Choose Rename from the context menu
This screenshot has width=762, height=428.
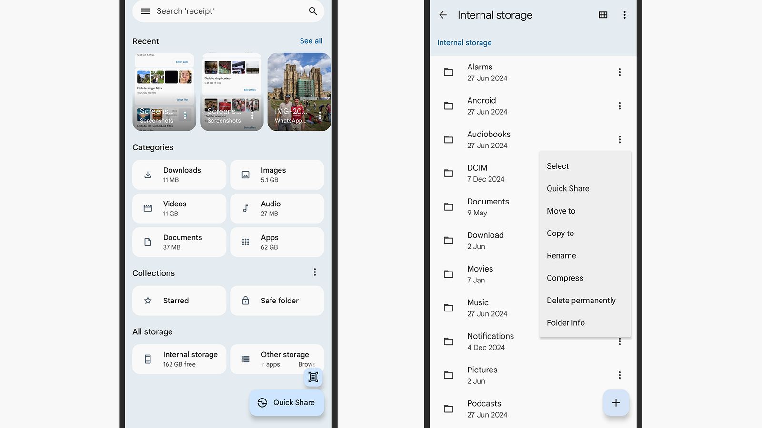point(561,256)
